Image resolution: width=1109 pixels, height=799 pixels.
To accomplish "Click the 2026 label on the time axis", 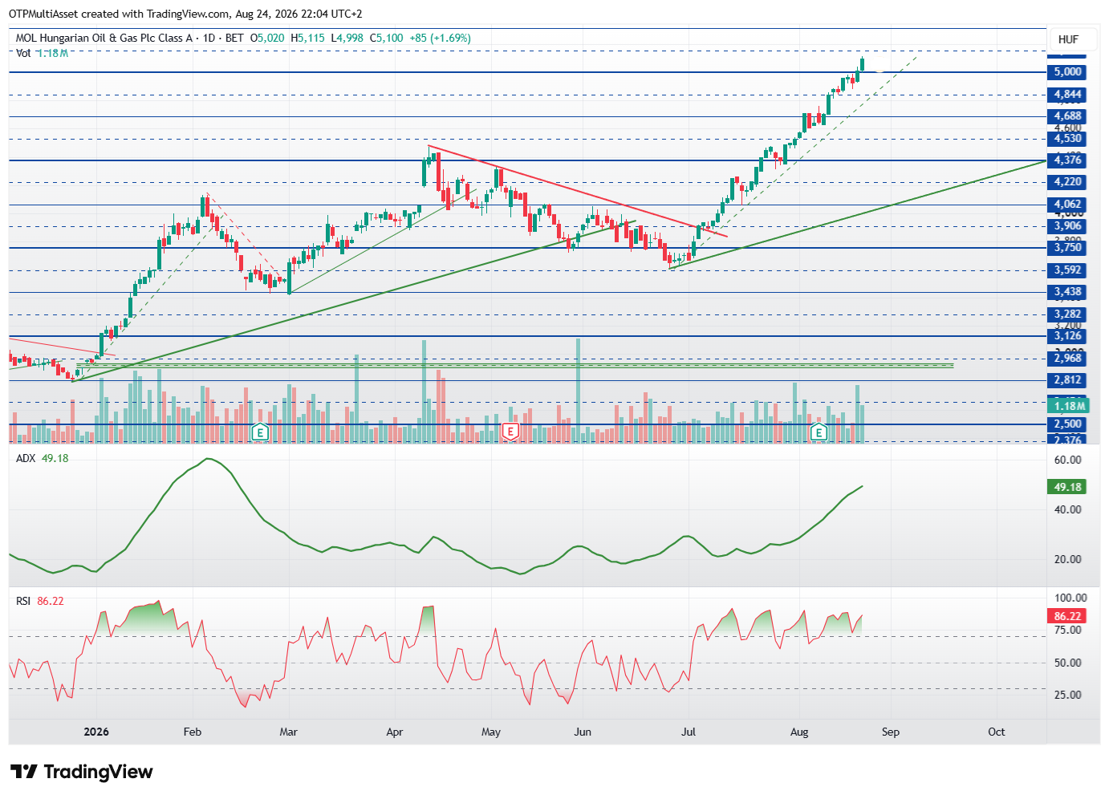I will 96,732.
